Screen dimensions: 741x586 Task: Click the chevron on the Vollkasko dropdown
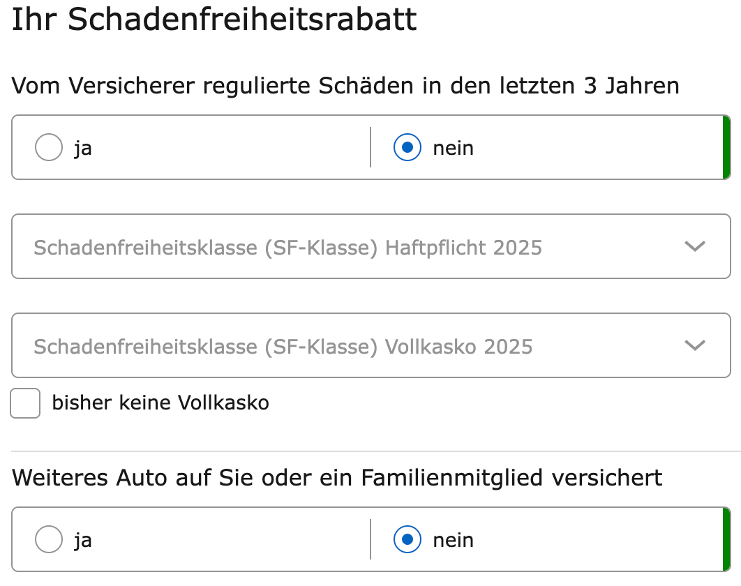click(694, 345)
